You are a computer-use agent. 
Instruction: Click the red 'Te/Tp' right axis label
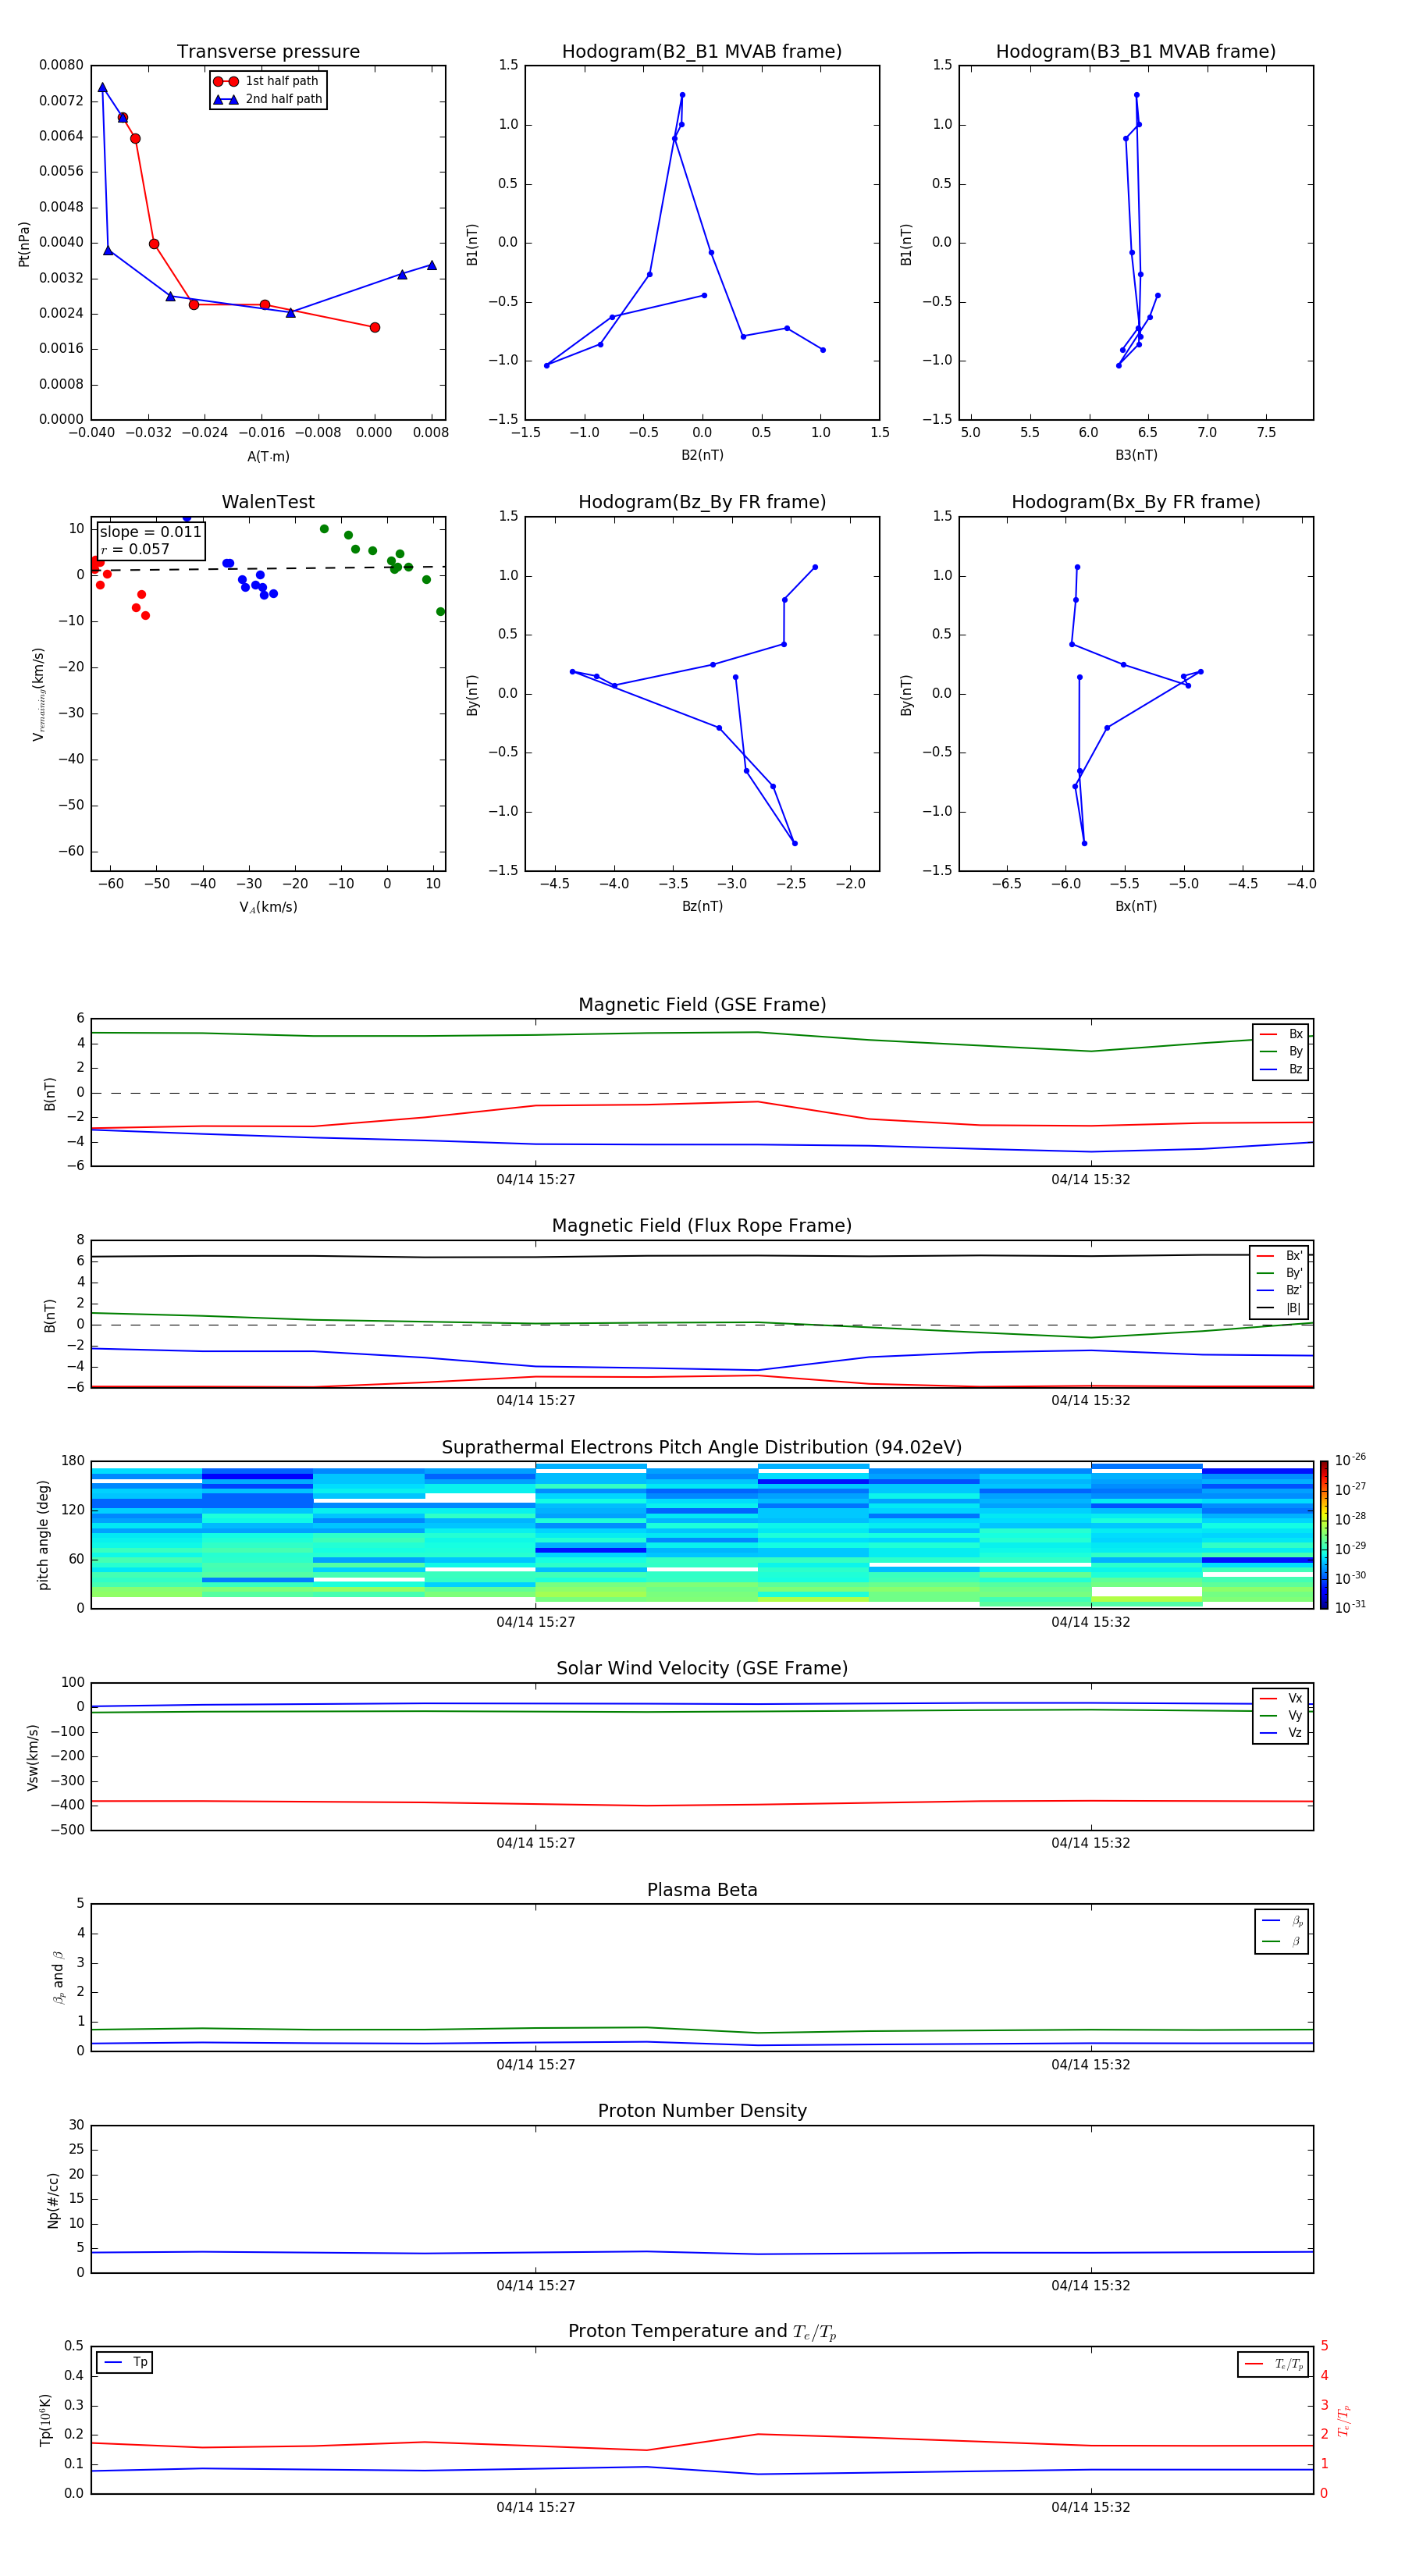click(1344, 2420)
